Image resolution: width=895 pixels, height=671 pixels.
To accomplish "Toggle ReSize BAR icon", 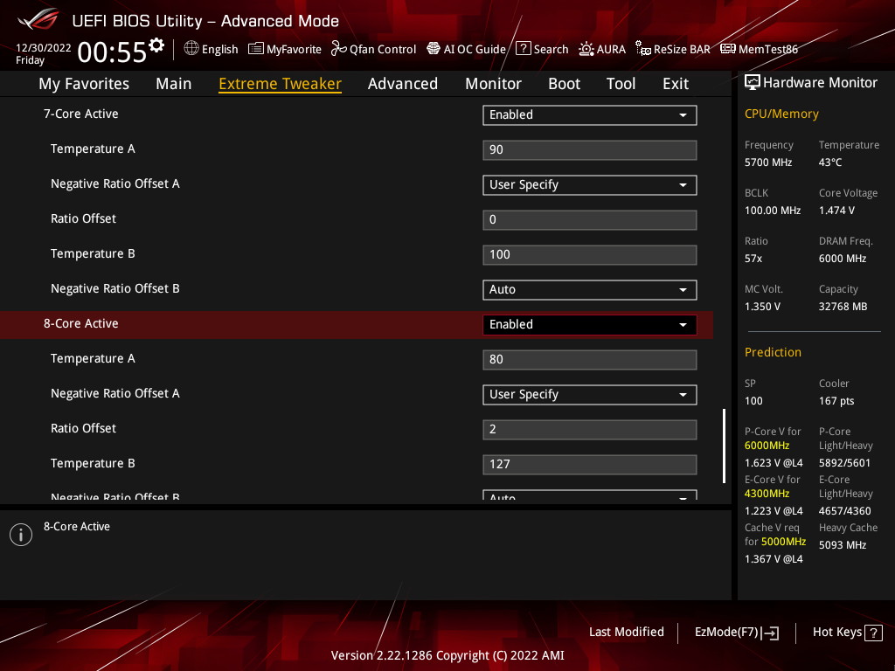I will click(642, 49).
